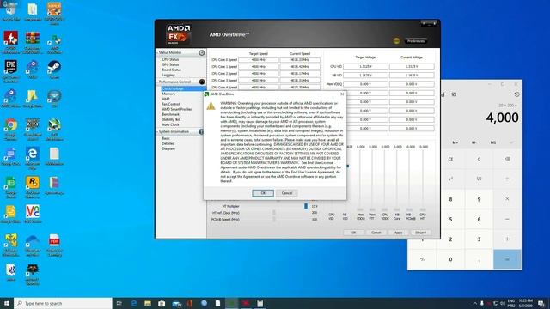Open Microsoft Store from the taskbar

(x=162, y=303)
